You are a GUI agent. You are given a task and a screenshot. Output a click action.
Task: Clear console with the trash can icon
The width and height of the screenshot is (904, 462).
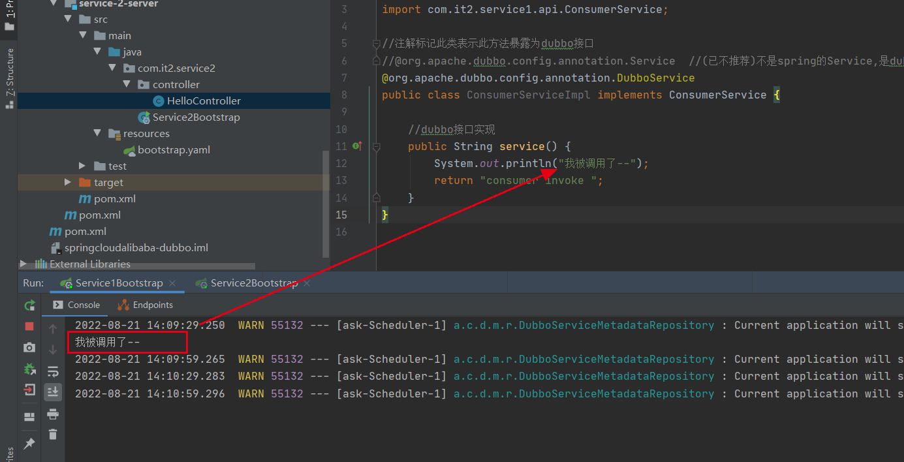tap(53, 435)
